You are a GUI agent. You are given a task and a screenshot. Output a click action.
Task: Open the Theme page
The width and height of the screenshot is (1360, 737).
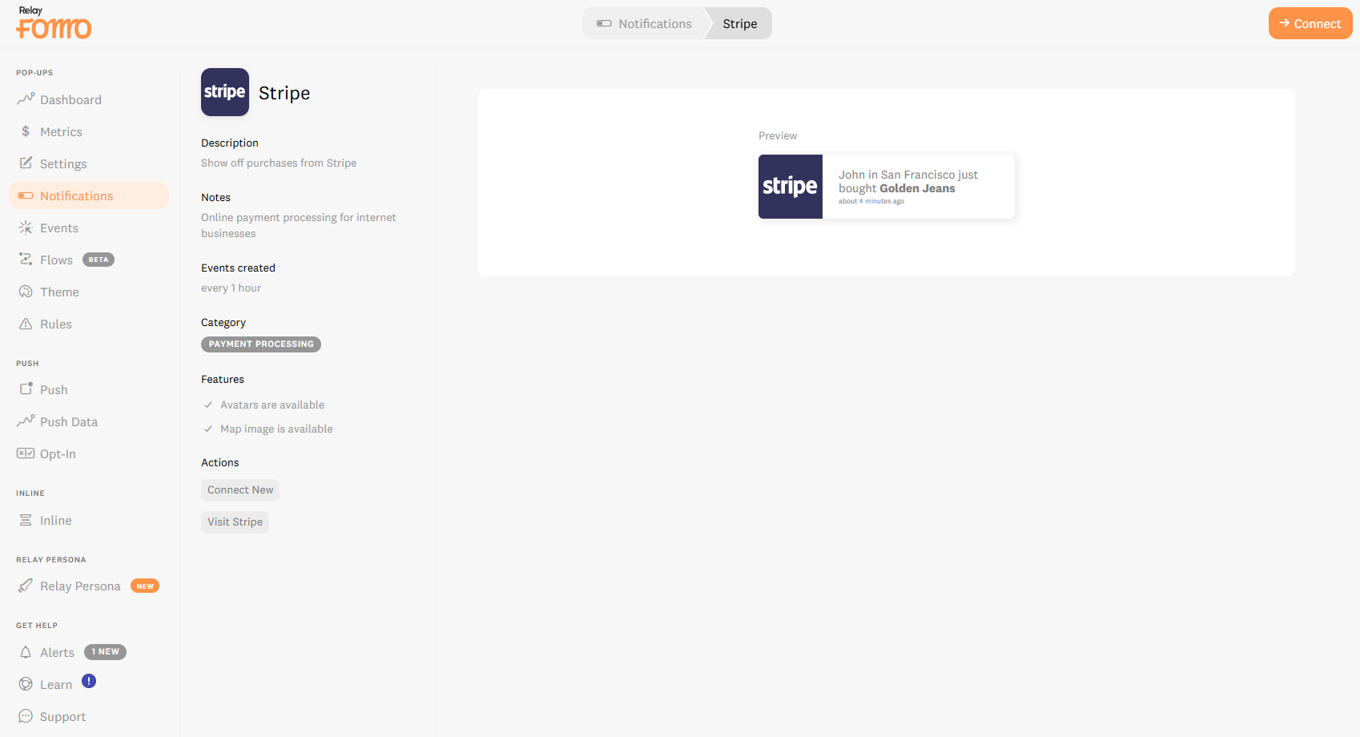[89, 292]
